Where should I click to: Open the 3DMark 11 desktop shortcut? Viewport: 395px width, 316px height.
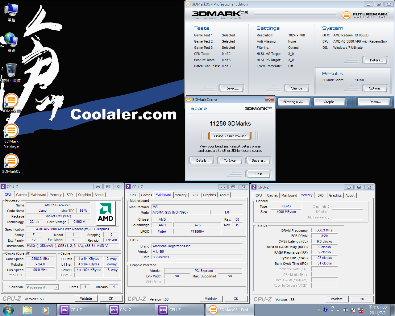click(x=11, y=103)
